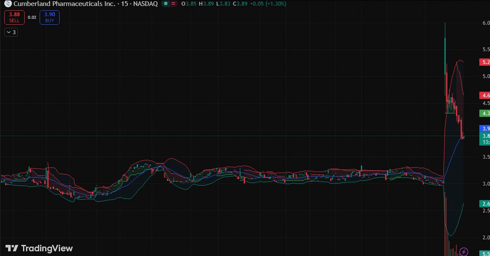Image resolution: width=490 pixels, height=256 pixels.
Task: Expand the collapsed legend chevron labeled 3
Action: point(11,32)
